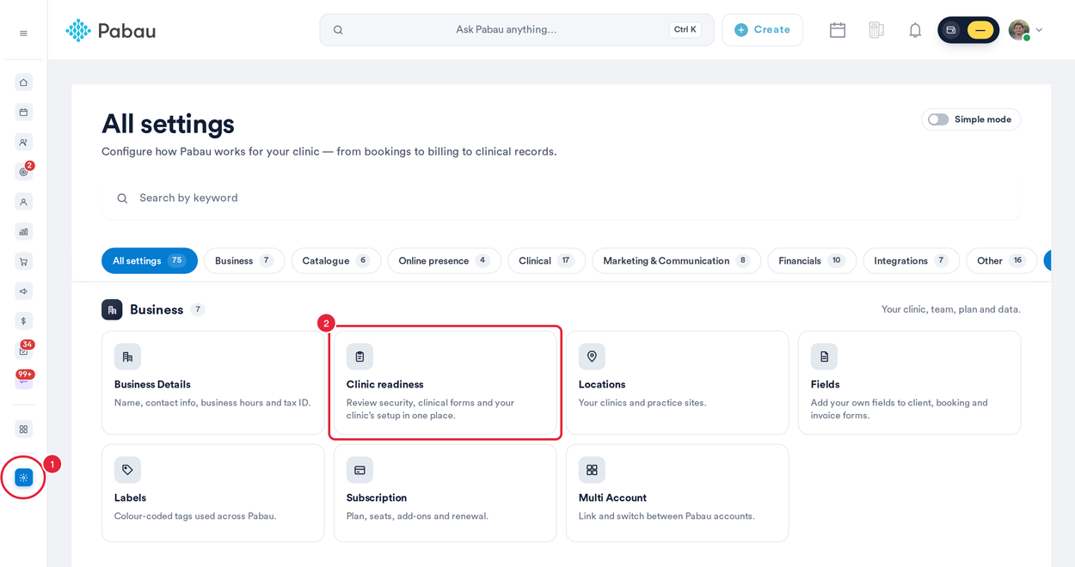Open the single-person icon in sidebar

(23, 202)
